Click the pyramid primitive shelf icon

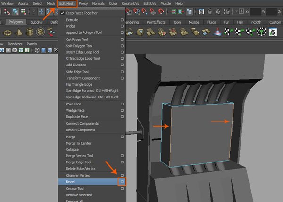coord(19,32)
